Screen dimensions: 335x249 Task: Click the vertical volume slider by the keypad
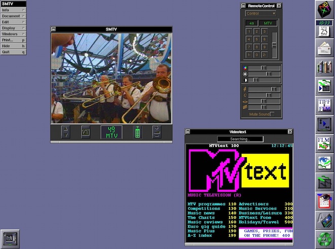274,45
